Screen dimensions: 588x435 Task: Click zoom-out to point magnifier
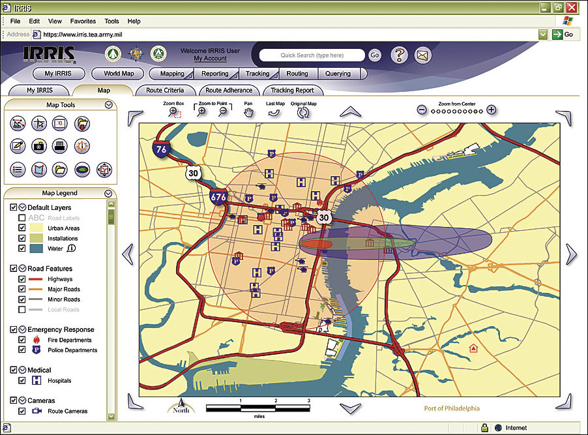tap(223, 112)
